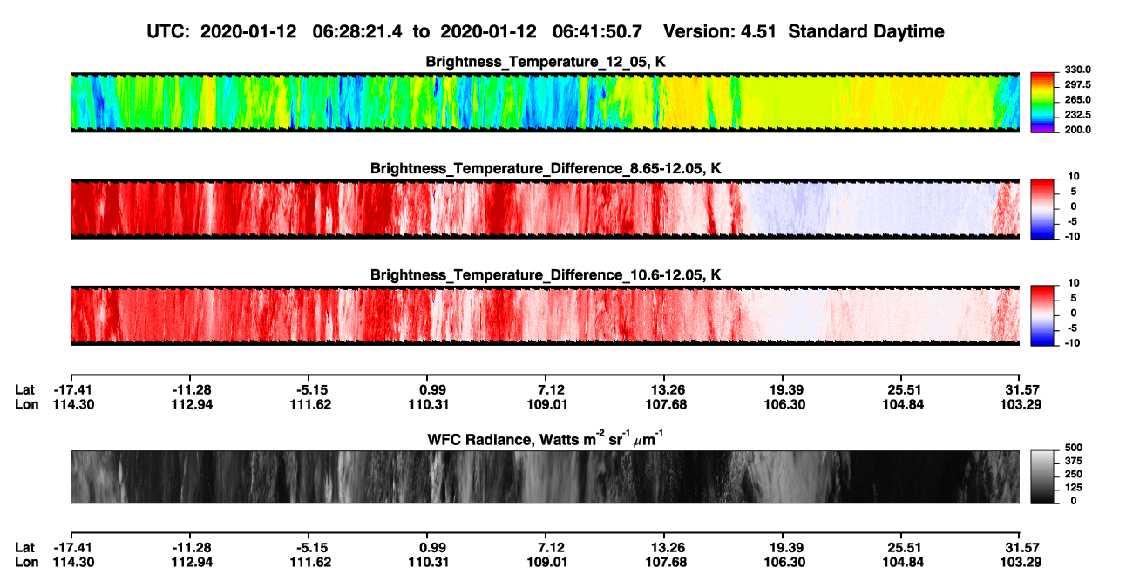
Task: Click the WFC Radiance panel title
Action: [x=546, y=438]
